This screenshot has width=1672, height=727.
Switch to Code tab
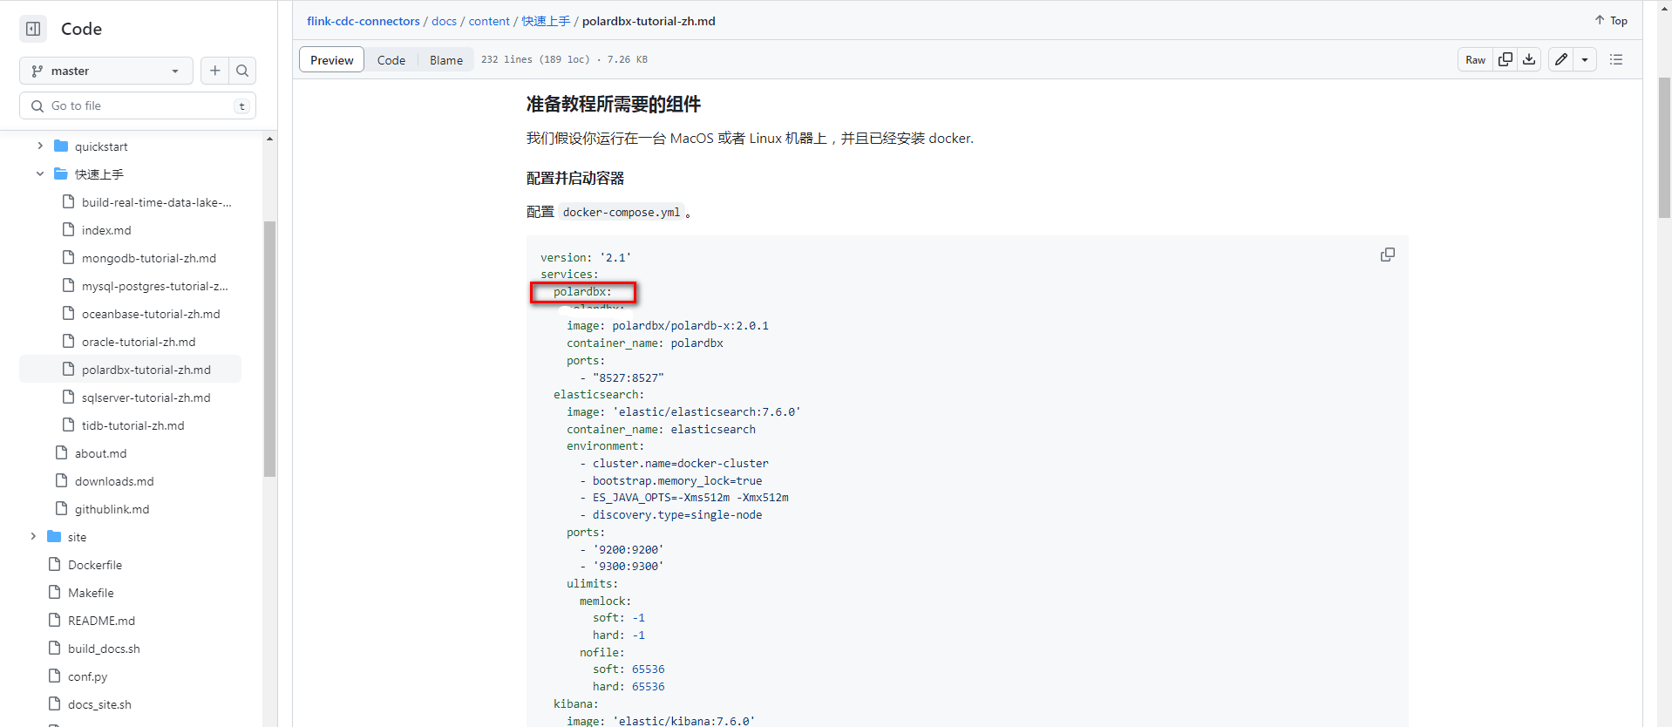coord(391,60)
